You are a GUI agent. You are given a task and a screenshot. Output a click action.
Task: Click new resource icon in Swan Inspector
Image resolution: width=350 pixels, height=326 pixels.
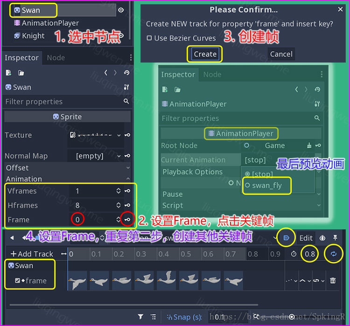8,73
